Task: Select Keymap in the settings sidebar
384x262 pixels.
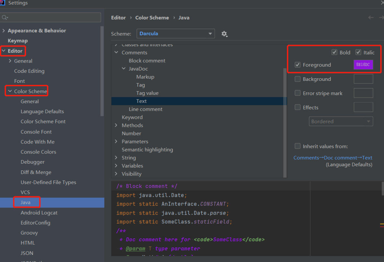Action: (x=17, y=41)
